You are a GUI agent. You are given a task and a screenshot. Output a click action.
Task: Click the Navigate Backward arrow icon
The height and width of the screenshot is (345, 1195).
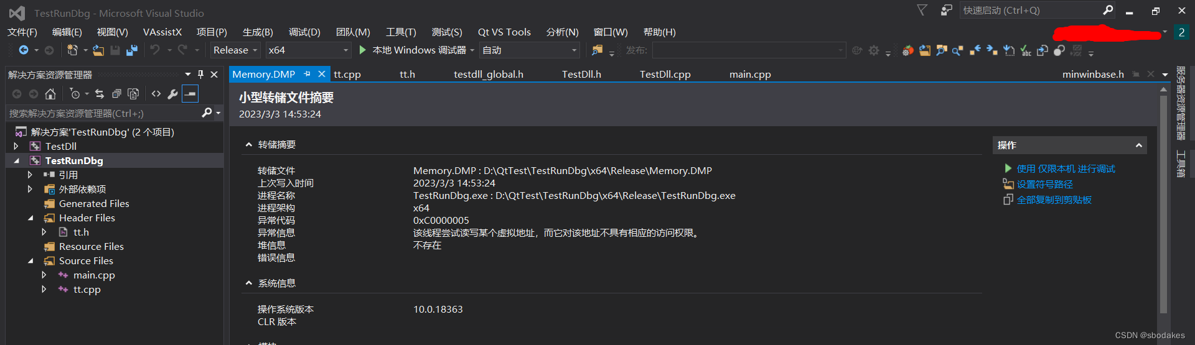[x=24, y=50]
